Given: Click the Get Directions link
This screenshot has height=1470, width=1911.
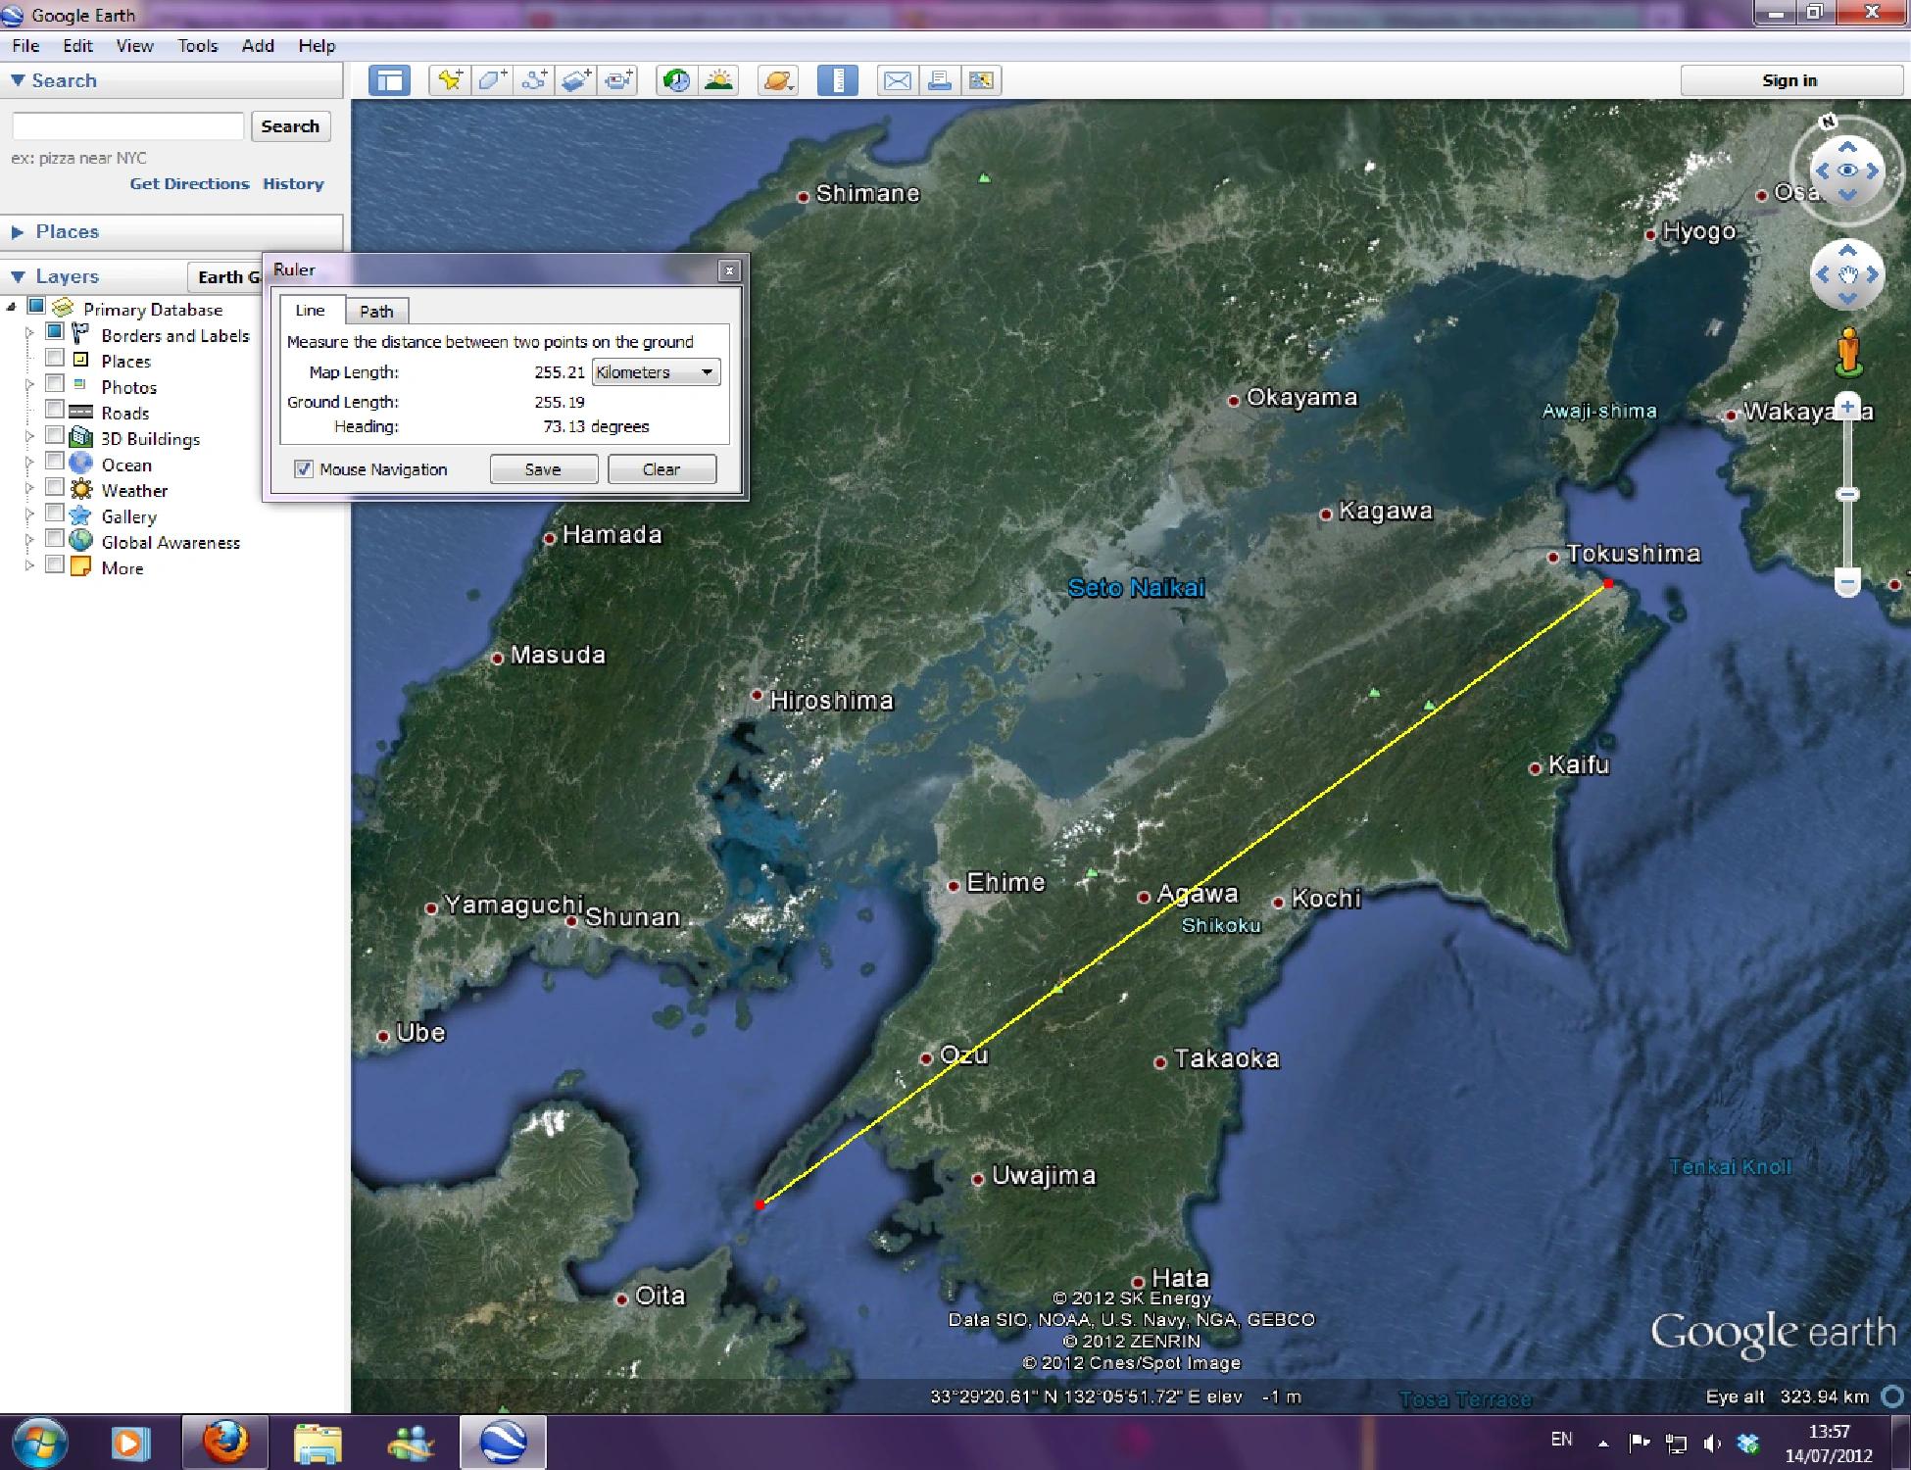Looking at the screenshot, I should 189,183.
